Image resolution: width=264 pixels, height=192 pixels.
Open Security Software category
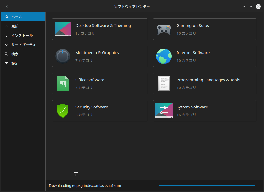[100, 111]
